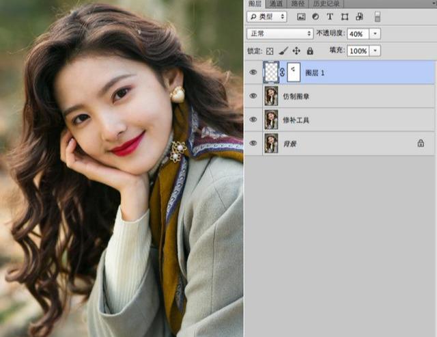This screenshot has height=337, width=437.
Task: Click the type layer filter icon
Action: tap(330, 16)
